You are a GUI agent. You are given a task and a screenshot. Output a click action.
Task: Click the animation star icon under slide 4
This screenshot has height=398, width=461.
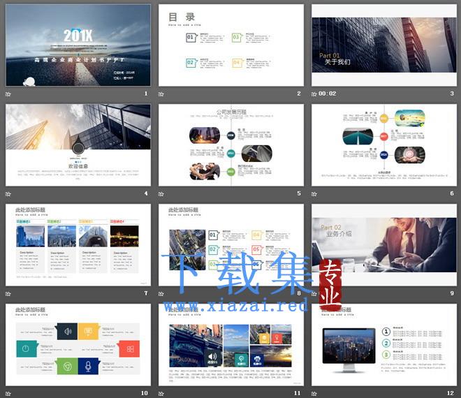click(8, 194)
